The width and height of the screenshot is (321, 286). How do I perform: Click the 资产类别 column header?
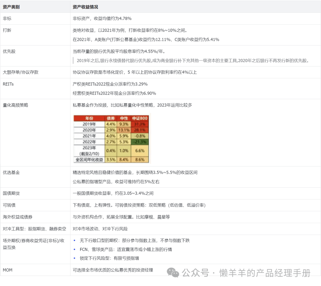11,7
